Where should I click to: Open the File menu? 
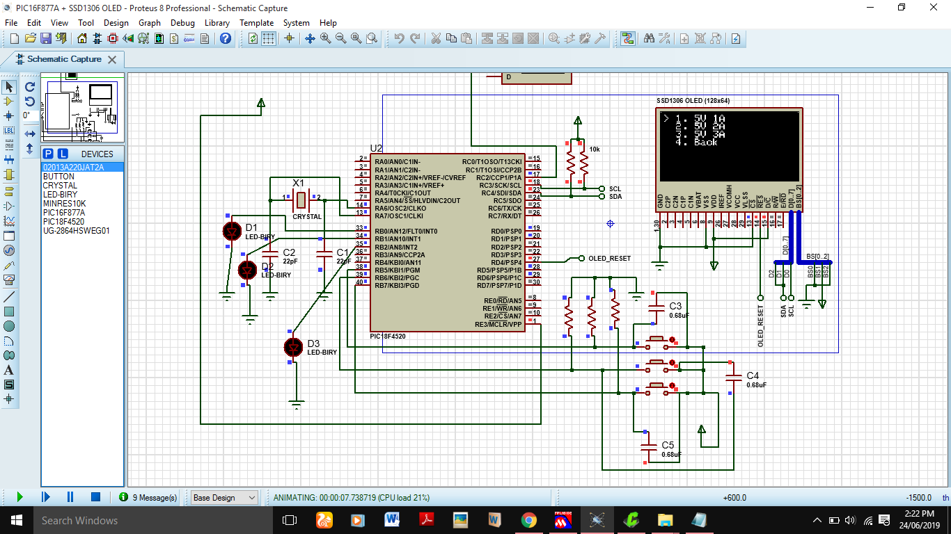tap(11, 22)
